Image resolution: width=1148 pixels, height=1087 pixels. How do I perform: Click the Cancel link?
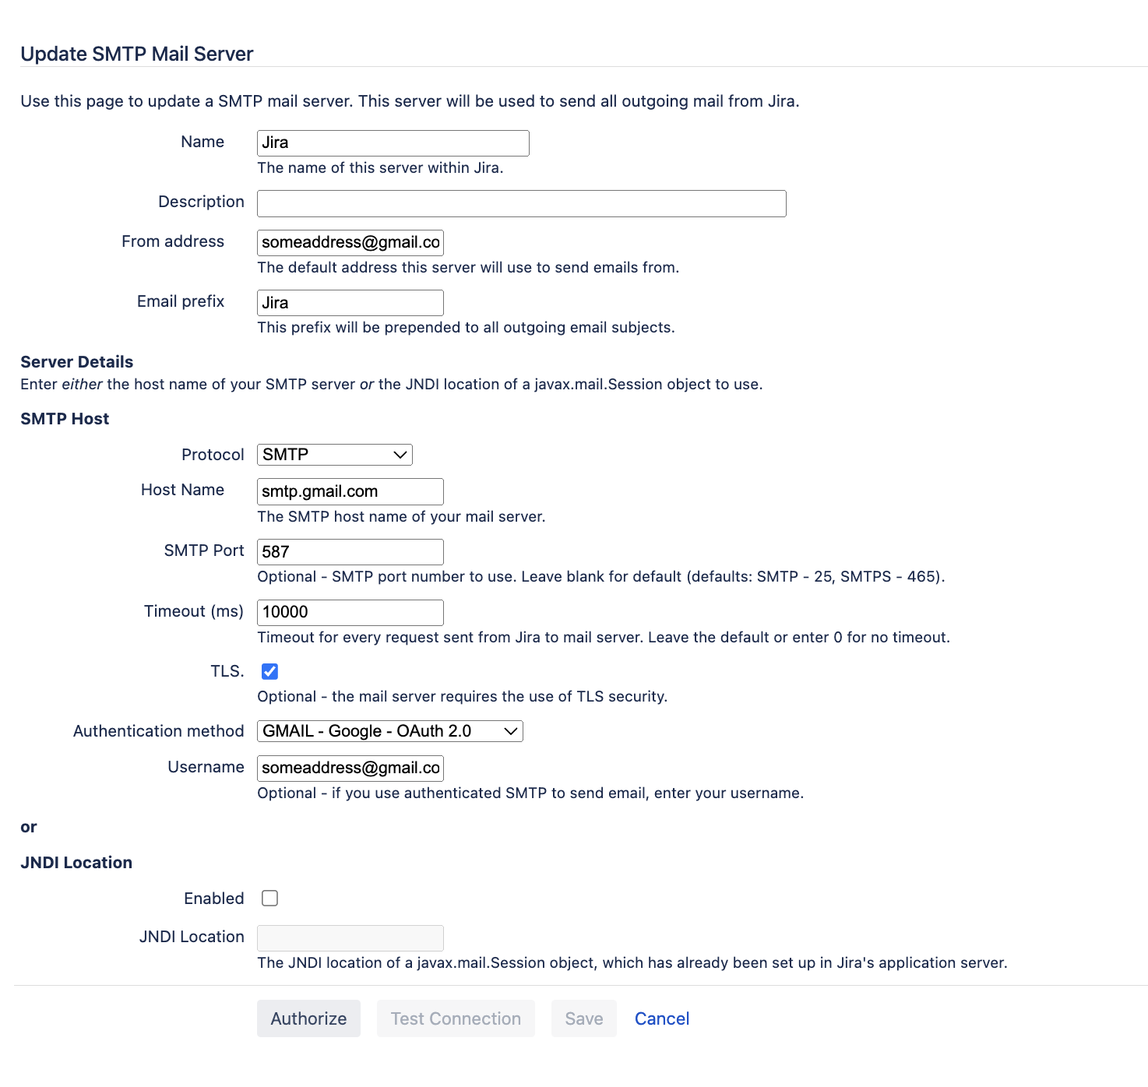coord(662,1018)
